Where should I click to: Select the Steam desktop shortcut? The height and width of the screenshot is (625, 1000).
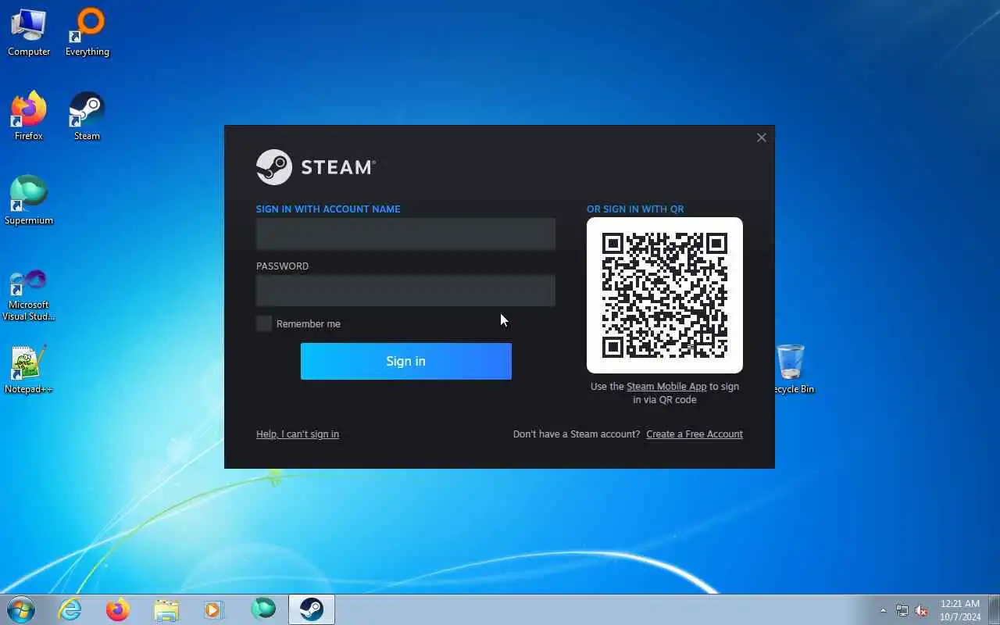(87, 116)
